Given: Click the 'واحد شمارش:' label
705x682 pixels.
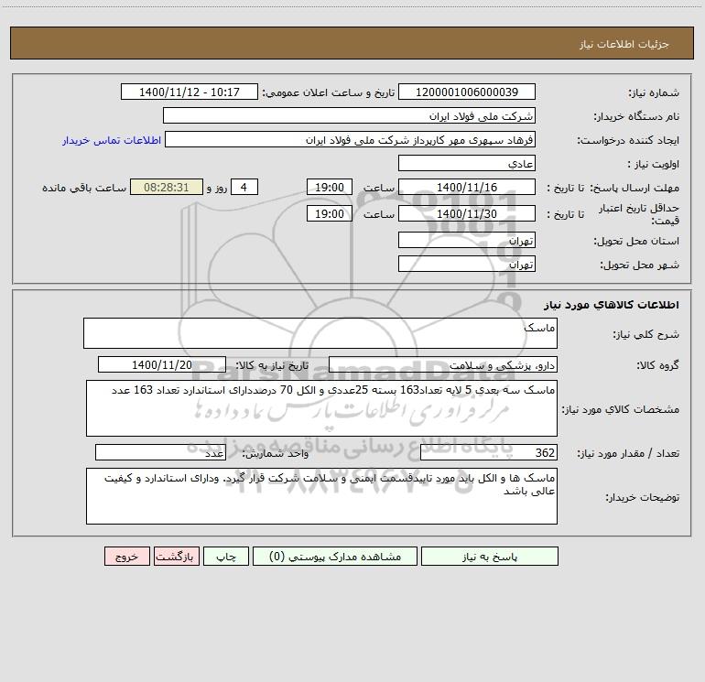Looking at the screenshot, I should tap(276, 454).
